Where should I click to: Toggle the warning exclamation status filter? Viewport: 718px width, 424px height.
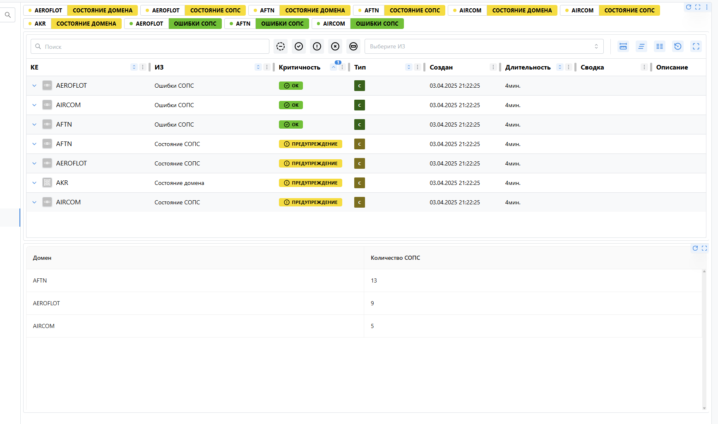coord(317,46)
